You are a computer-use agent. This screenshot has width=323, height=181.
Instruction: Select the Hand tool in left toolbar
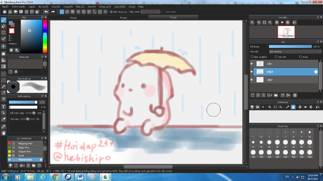3,133
